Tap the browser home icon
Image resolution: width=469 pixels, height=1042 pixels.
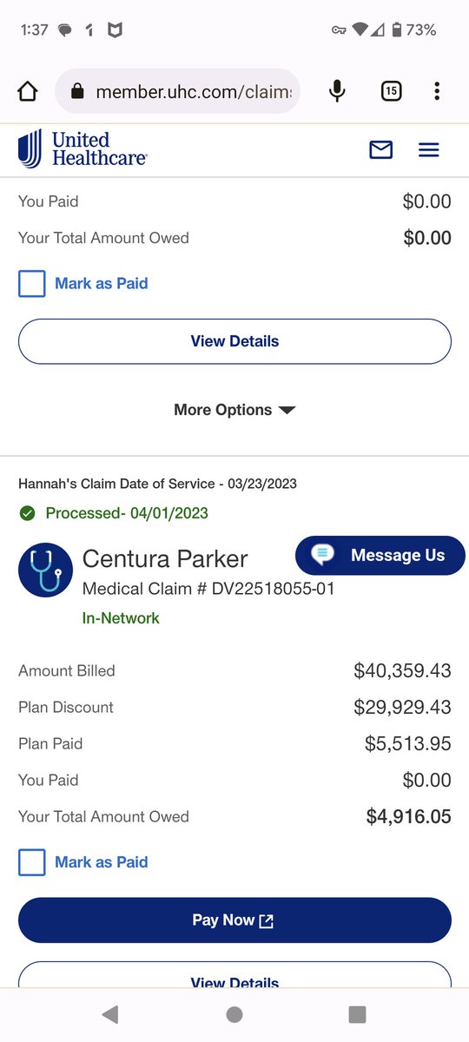click(28, 91)
